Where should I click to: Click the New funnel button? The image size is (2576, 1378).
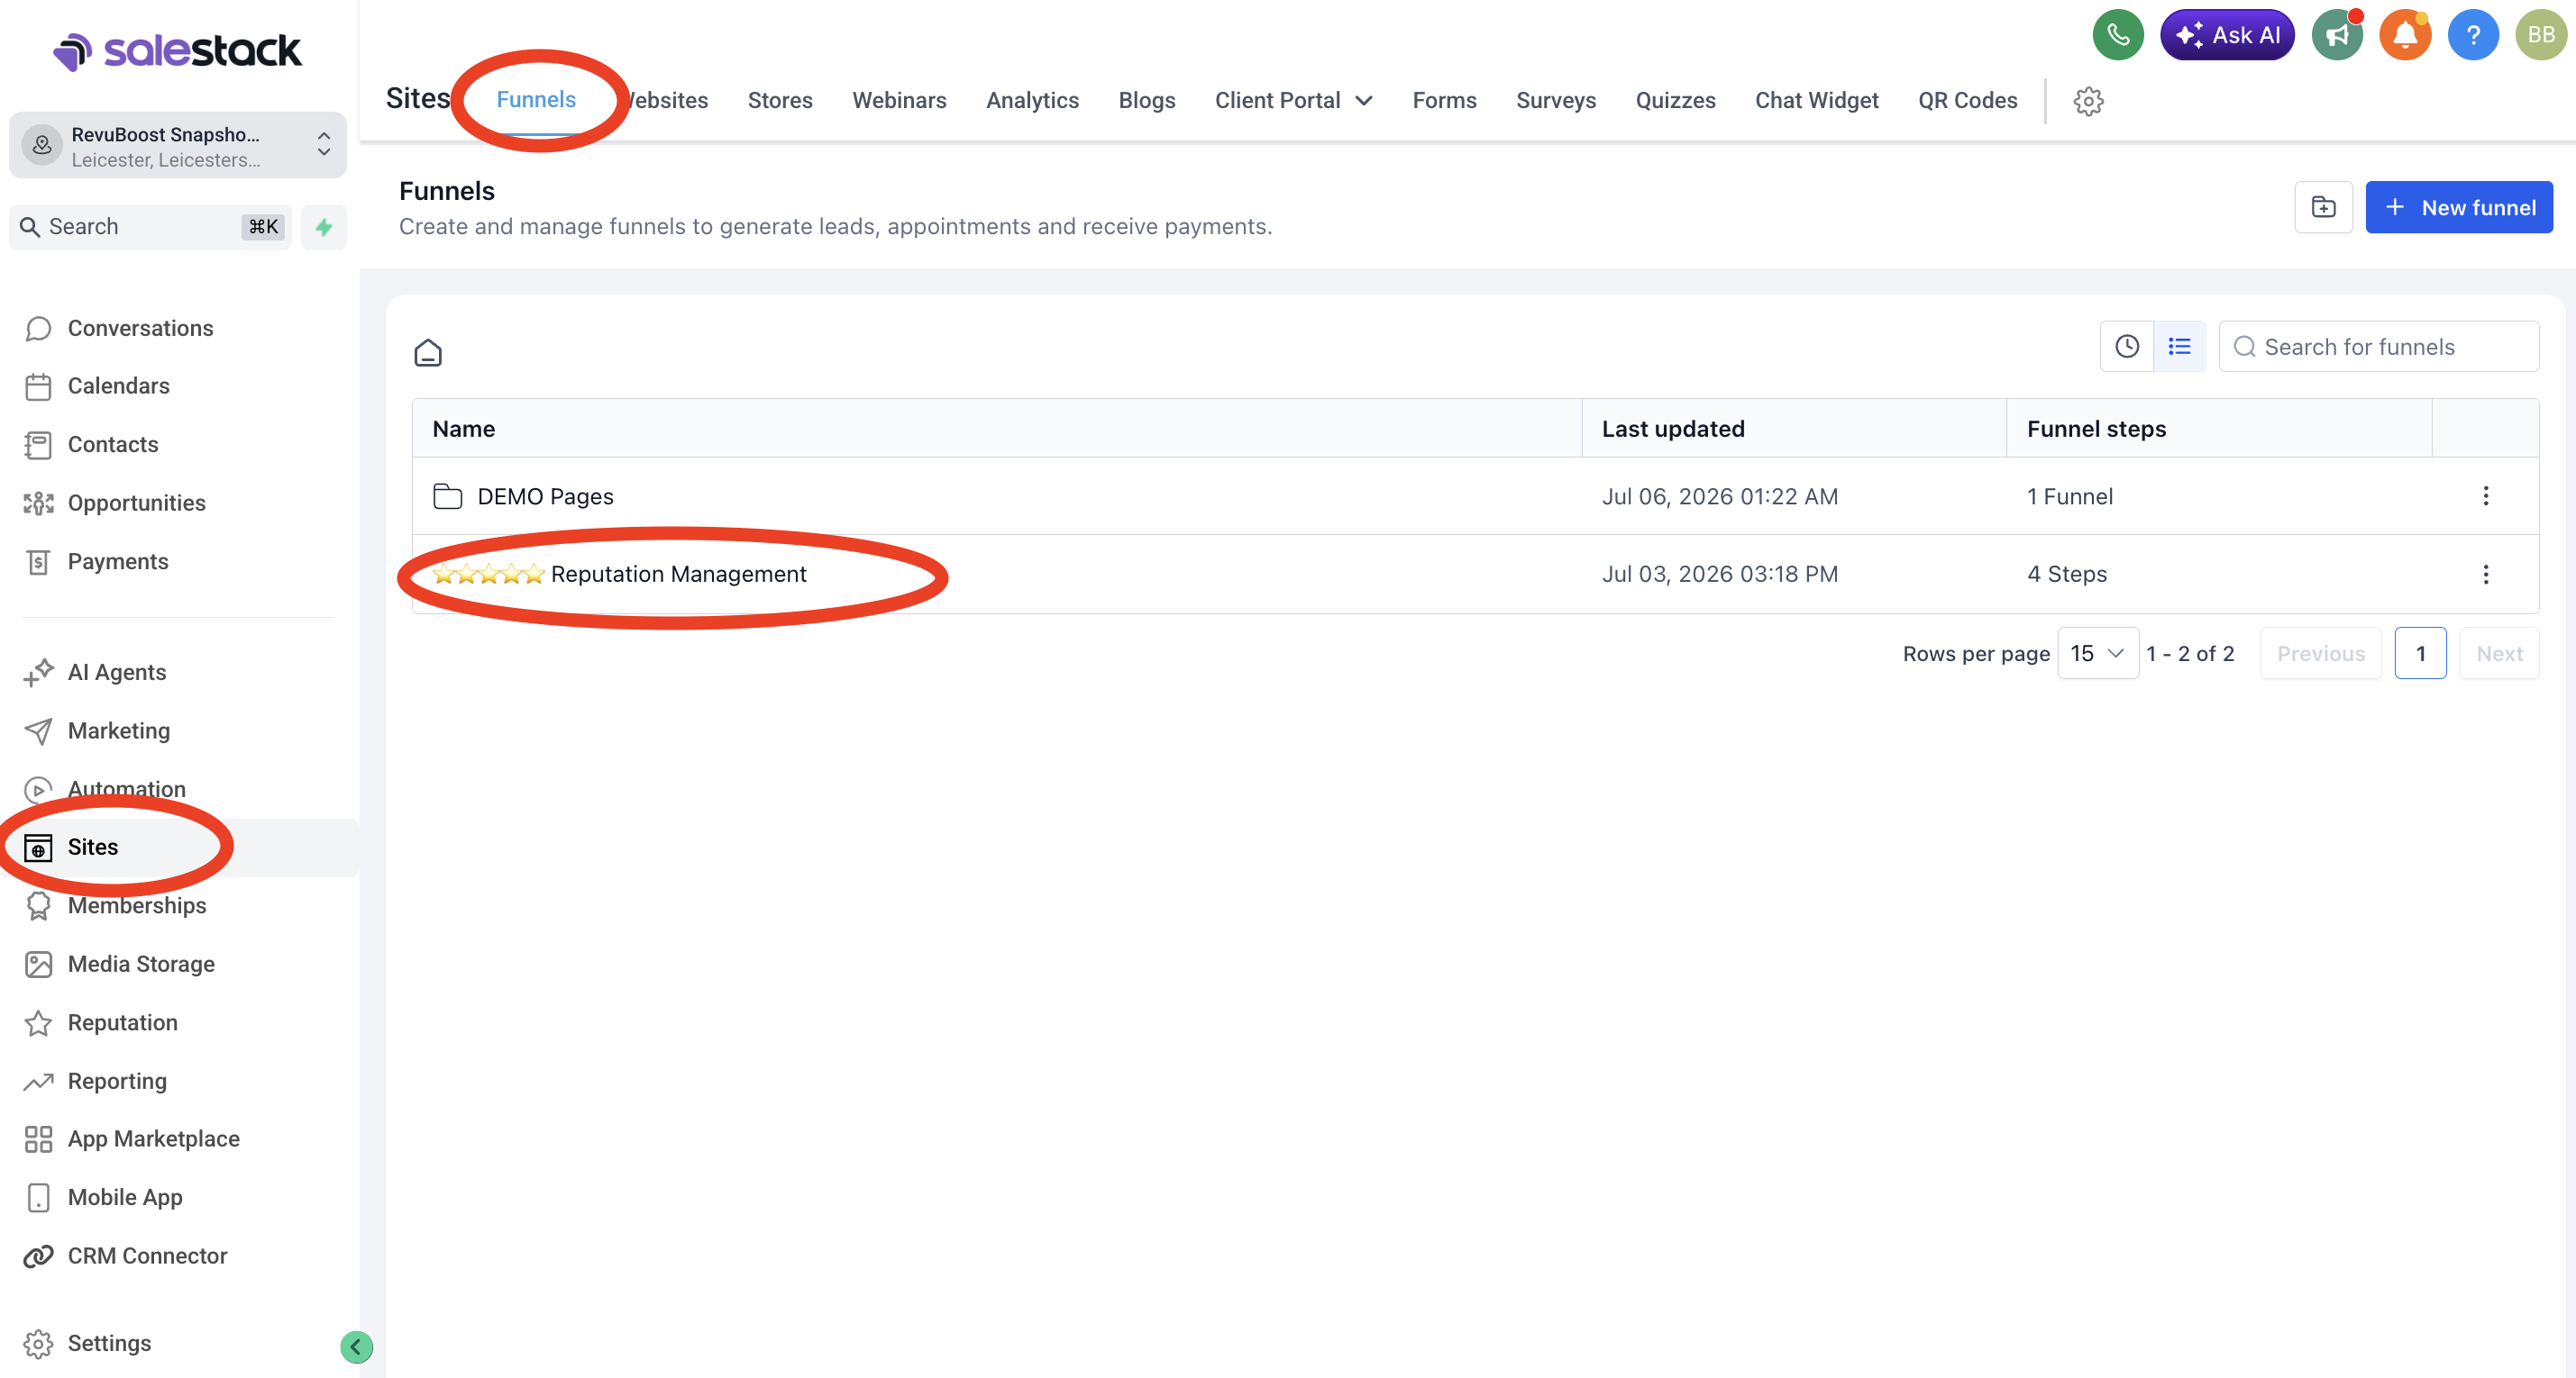pos(2458,207)
